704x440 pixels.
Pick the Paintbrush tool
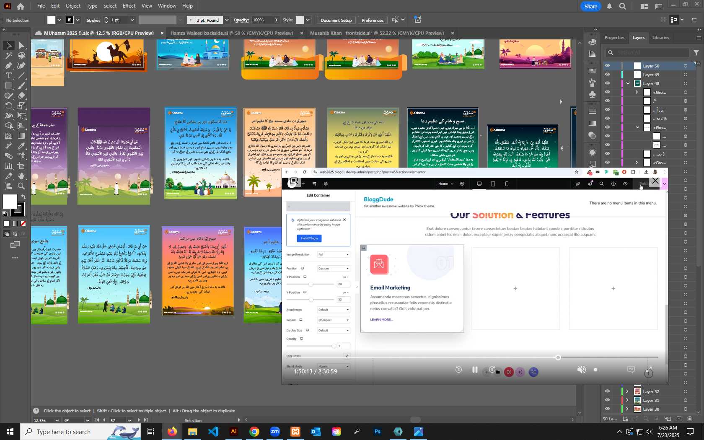tap(22, 85)
